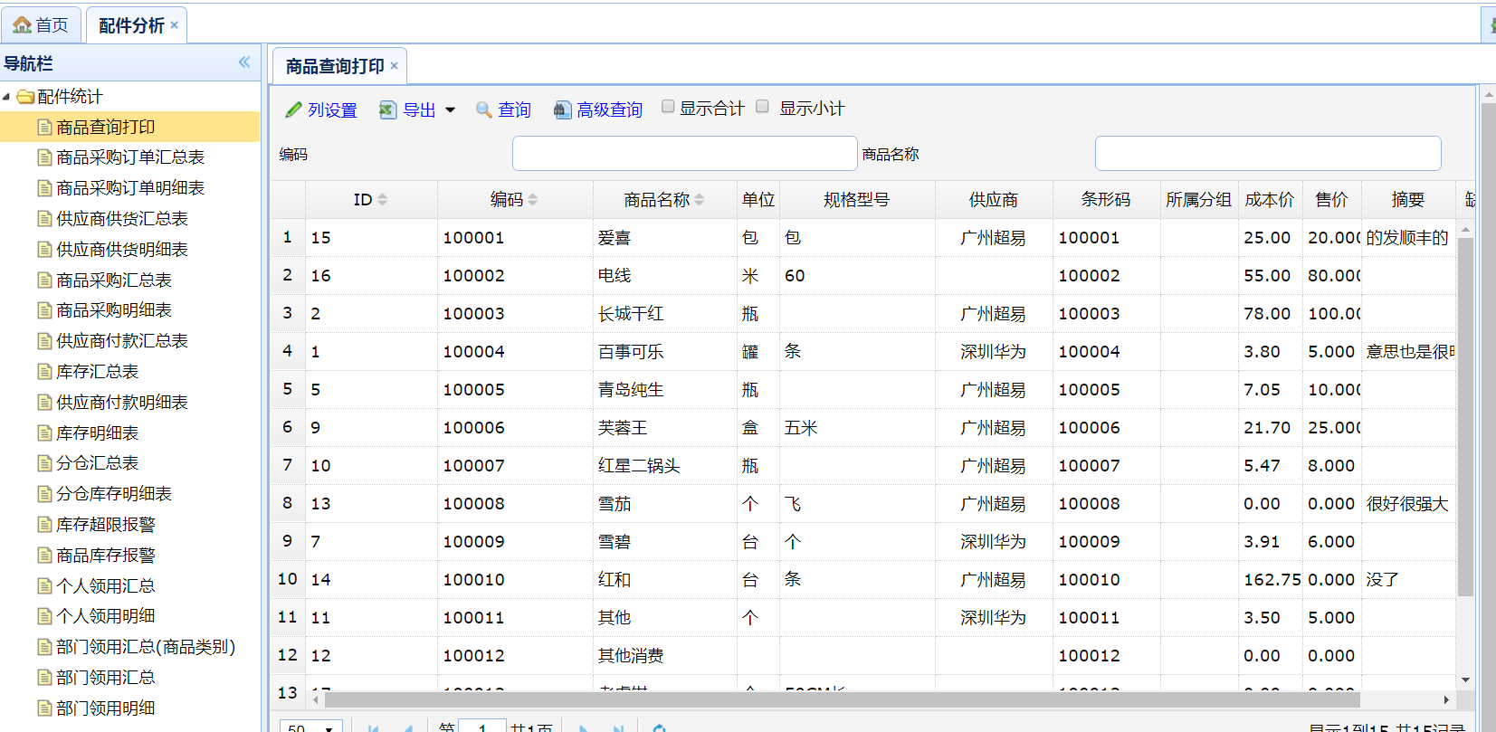
Task: Click the document icon beside 供应商付款明细表
Action: (44, 403)
